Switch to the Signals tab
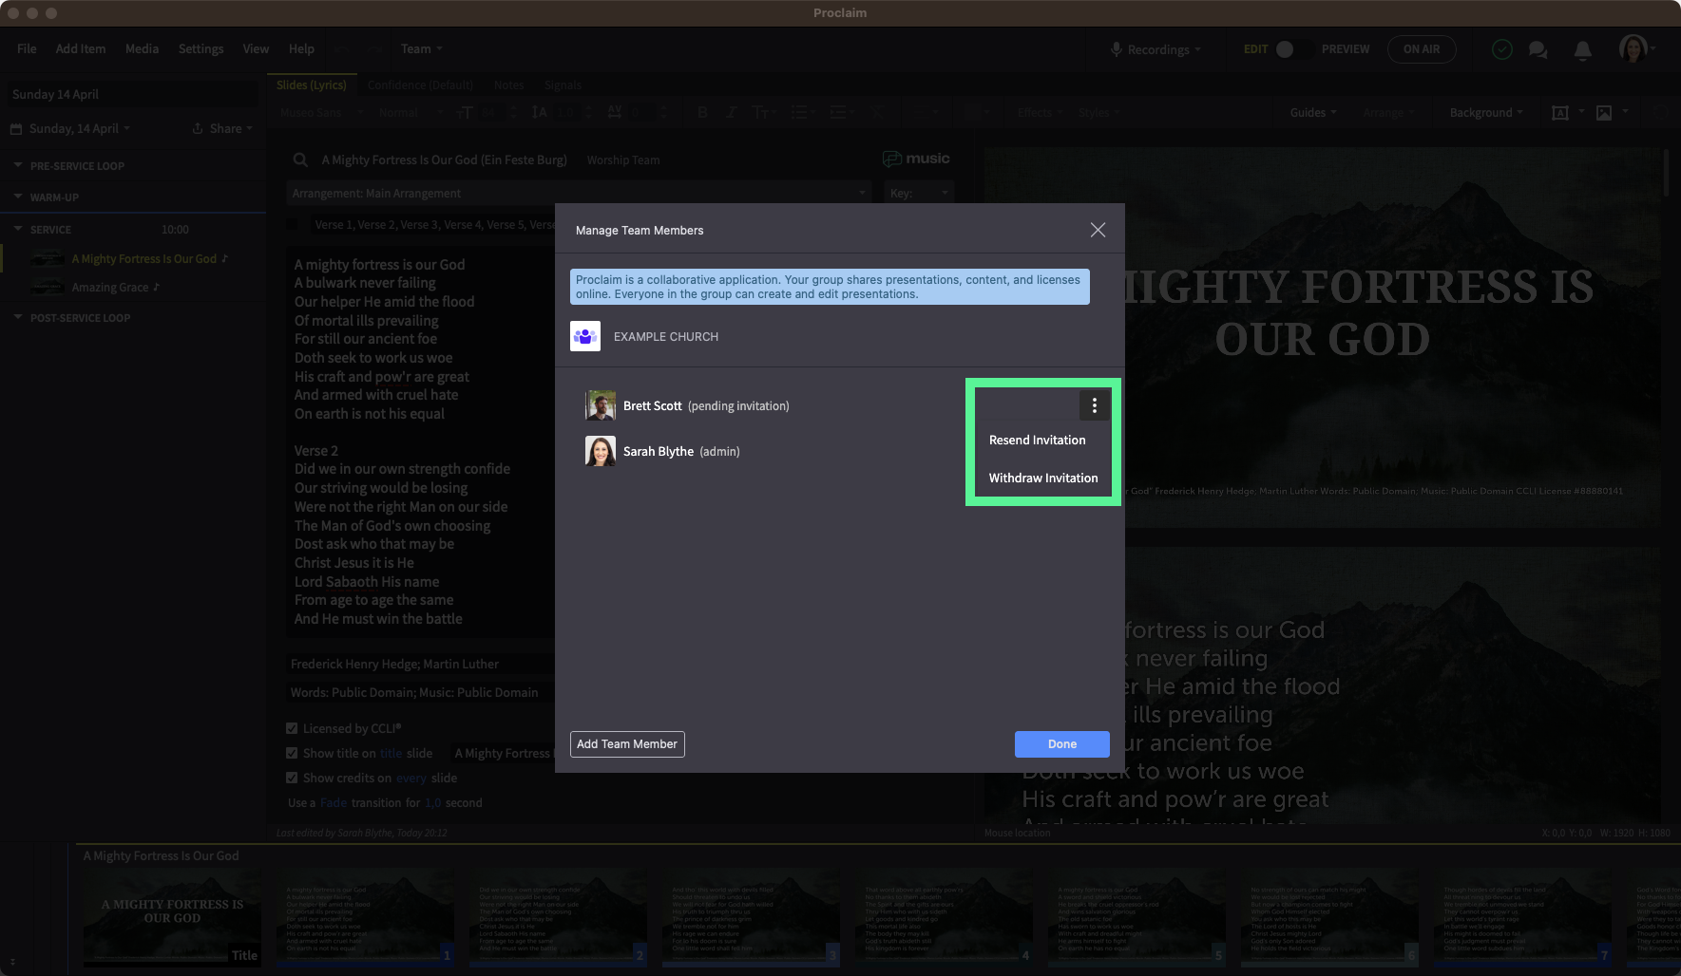Viewport: 1681px width, 976px height. pos(563,84)
